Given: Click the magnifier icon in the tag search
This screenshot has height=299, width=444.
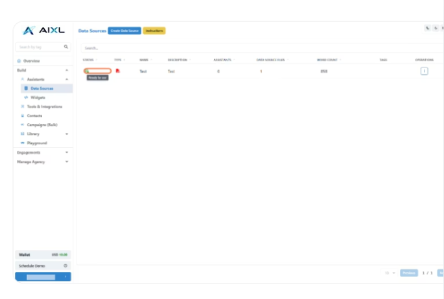Looking at the screenshot, I should pos(66,47).
